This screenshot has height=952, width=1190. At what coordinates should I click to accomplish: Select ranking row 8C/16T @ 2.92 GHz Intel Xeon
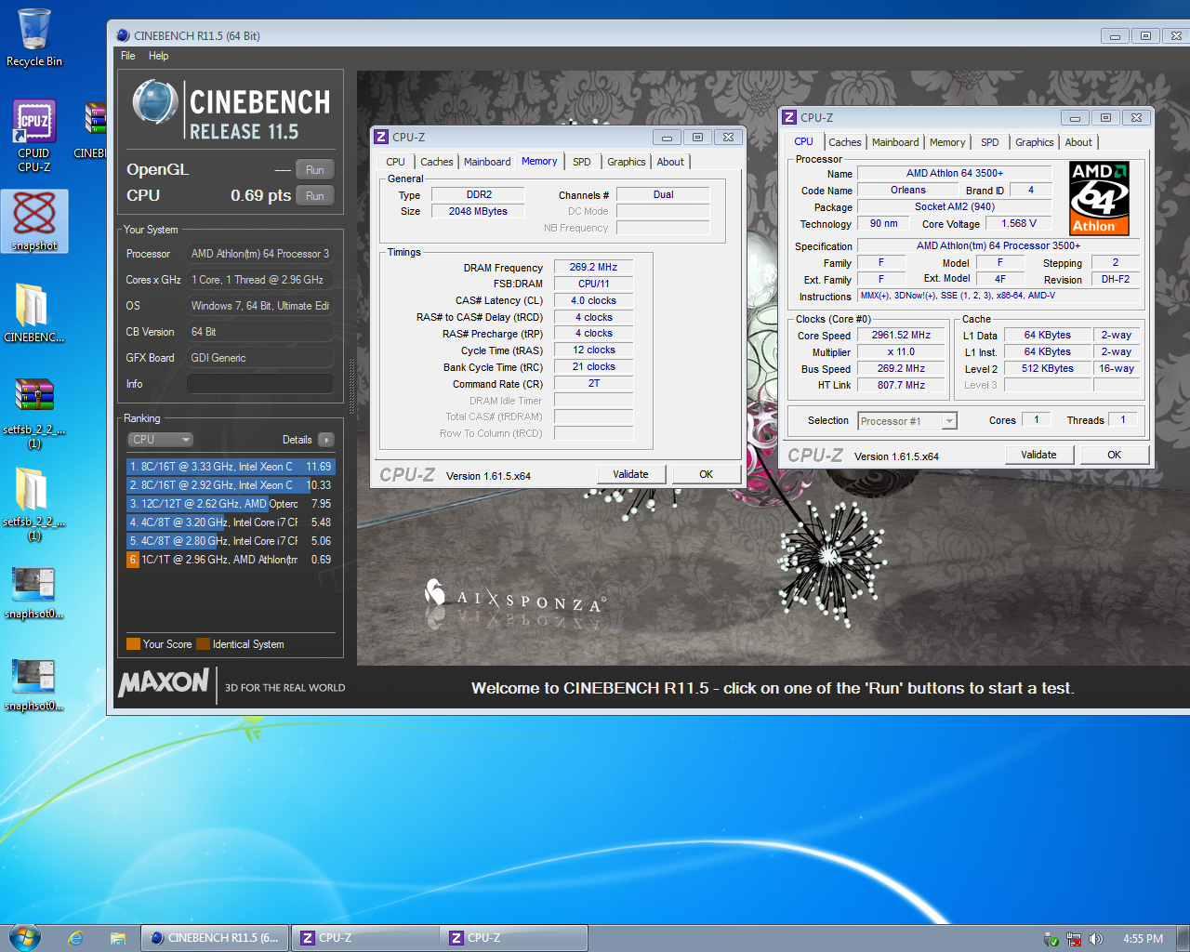point(231,485)
